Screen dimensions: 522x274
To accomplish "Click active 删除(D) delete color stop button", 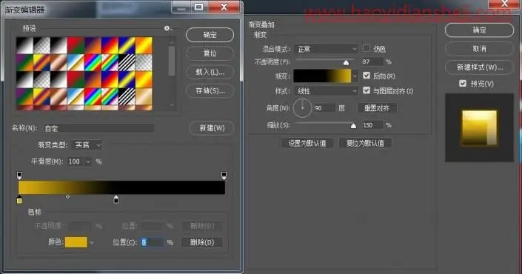I will [201, 242].
